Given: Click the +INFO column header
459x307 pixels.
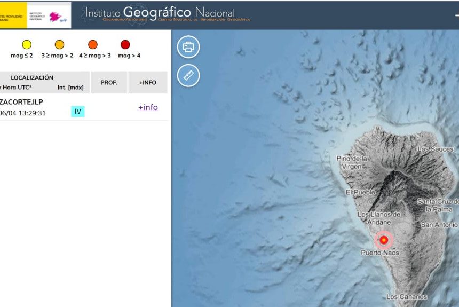Looking at the screenshot, I should coord(148,83).
